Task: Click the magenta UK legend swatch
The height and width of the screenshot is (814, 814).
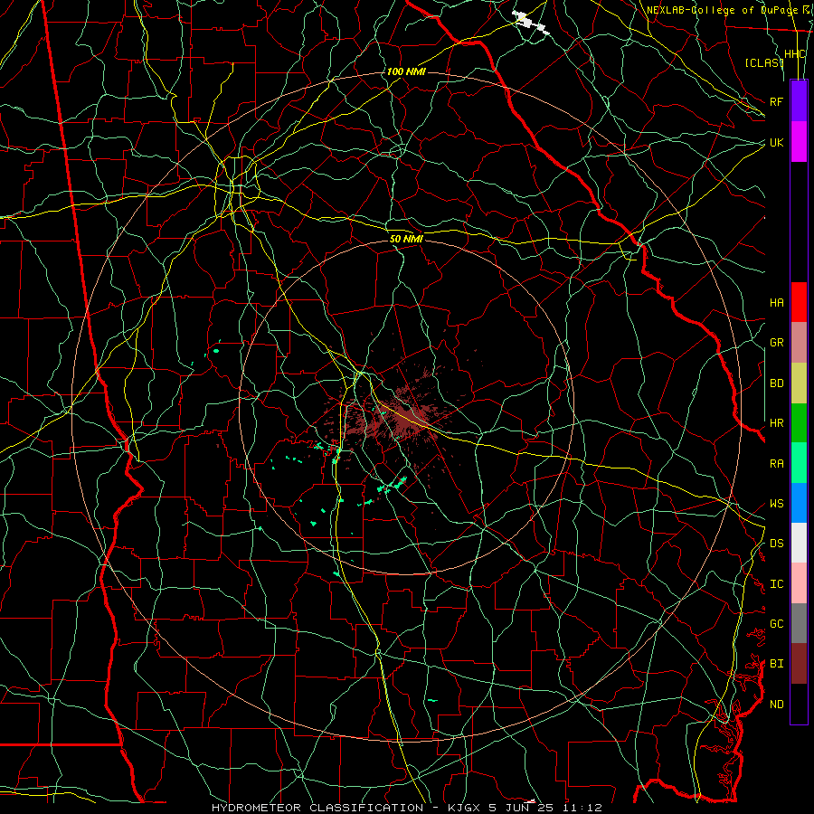Action: 799,142
